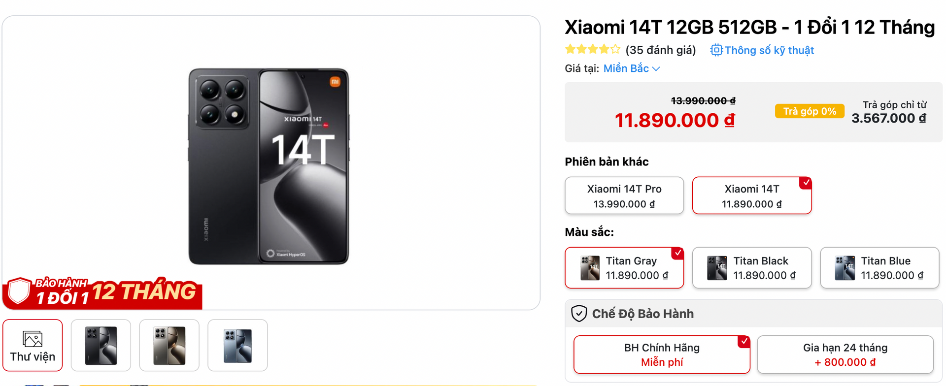Select the blue phone thumbnail
The image size is (946, 386).
point(237,345)
